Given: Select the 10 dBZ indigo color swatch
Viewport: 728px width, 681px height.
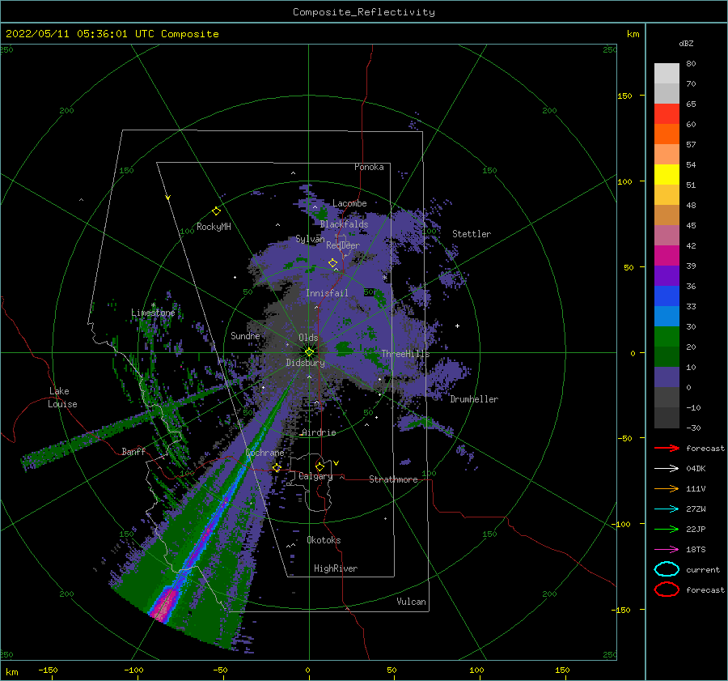Looking at the screenshot, I should click(x=667, y=377).
